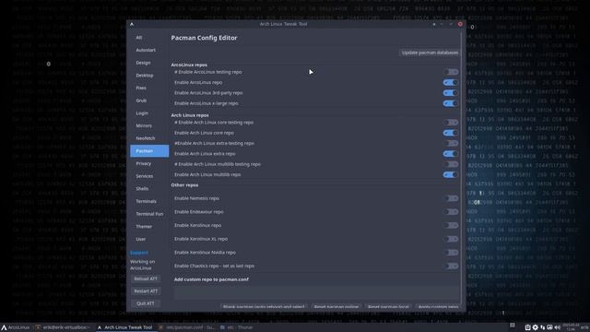Open the Terminal Fun tab
Viewport: 590px width, 332px height.
[149, 214]
